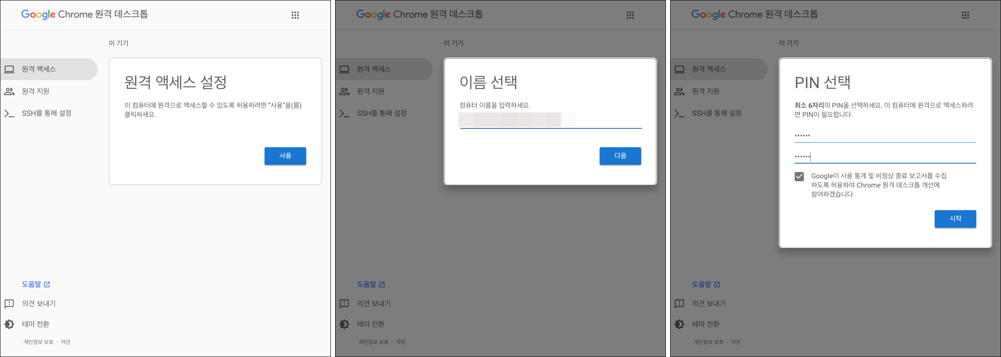Click external link icon next to 도움말, middle panel

click(382, 284)
